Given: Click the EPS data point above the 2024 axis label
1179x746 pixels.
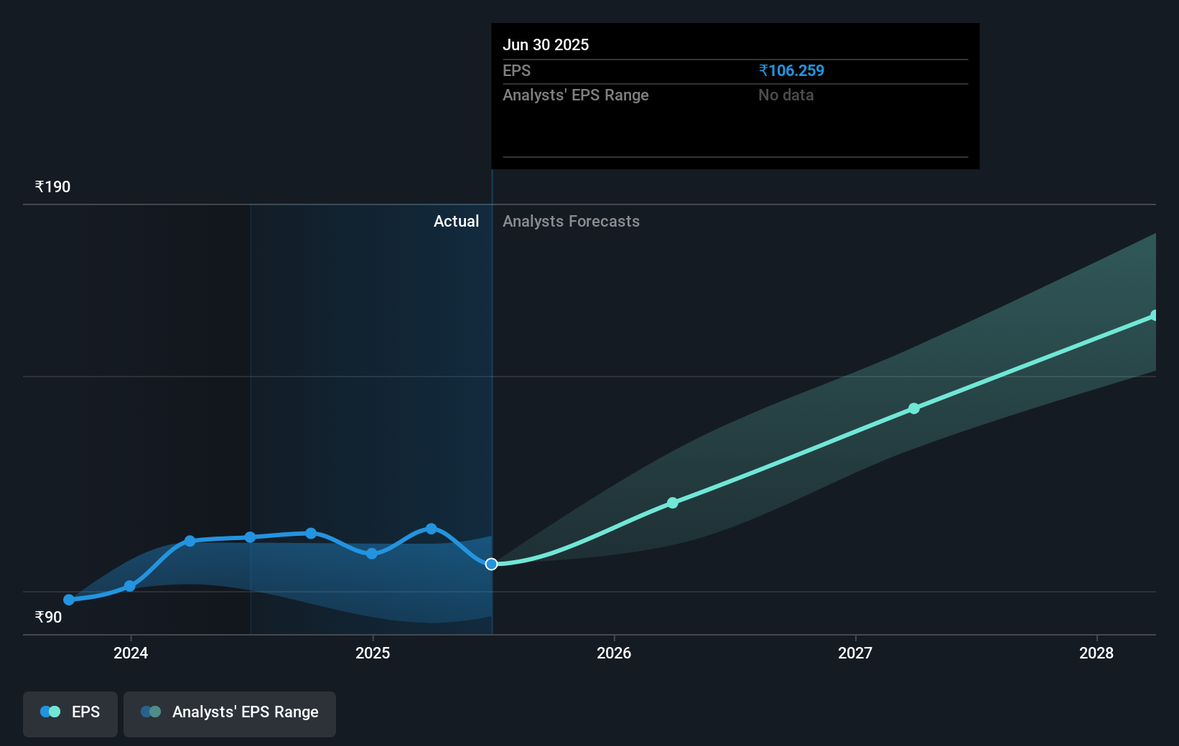Looking at the screenshot, I should [x=130, y=586].
